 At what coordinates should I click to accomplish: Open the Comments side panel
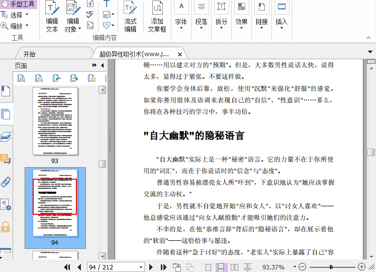6,159
